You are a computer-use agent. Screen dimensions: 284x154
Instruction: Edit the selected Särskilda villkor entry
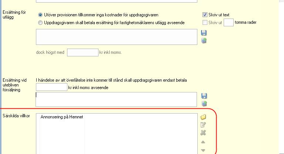(203, 125)
